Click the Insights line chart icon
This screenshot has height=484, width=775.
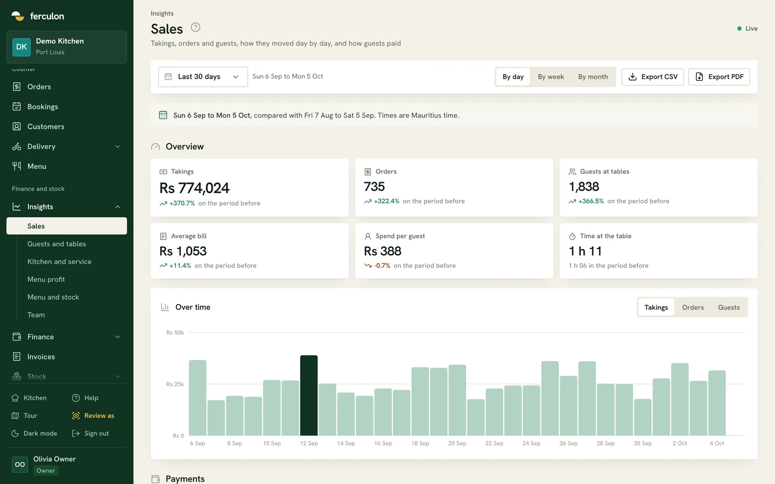(x=17, y=206)
